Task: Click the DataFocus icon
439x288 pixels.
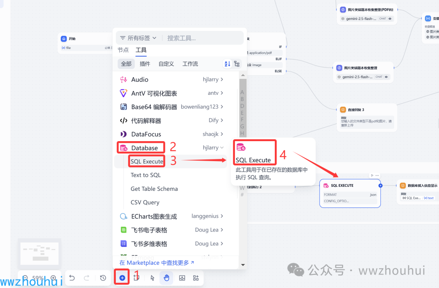Action: tap(124, 134)
